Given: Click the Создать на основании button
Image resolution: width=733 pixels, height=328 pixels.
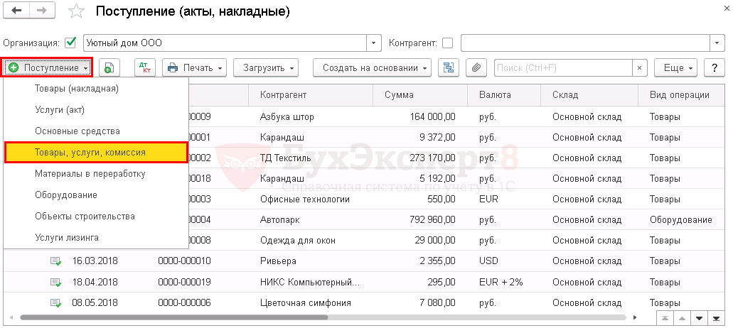Looking at the screenshot, I should pos(372,68).
